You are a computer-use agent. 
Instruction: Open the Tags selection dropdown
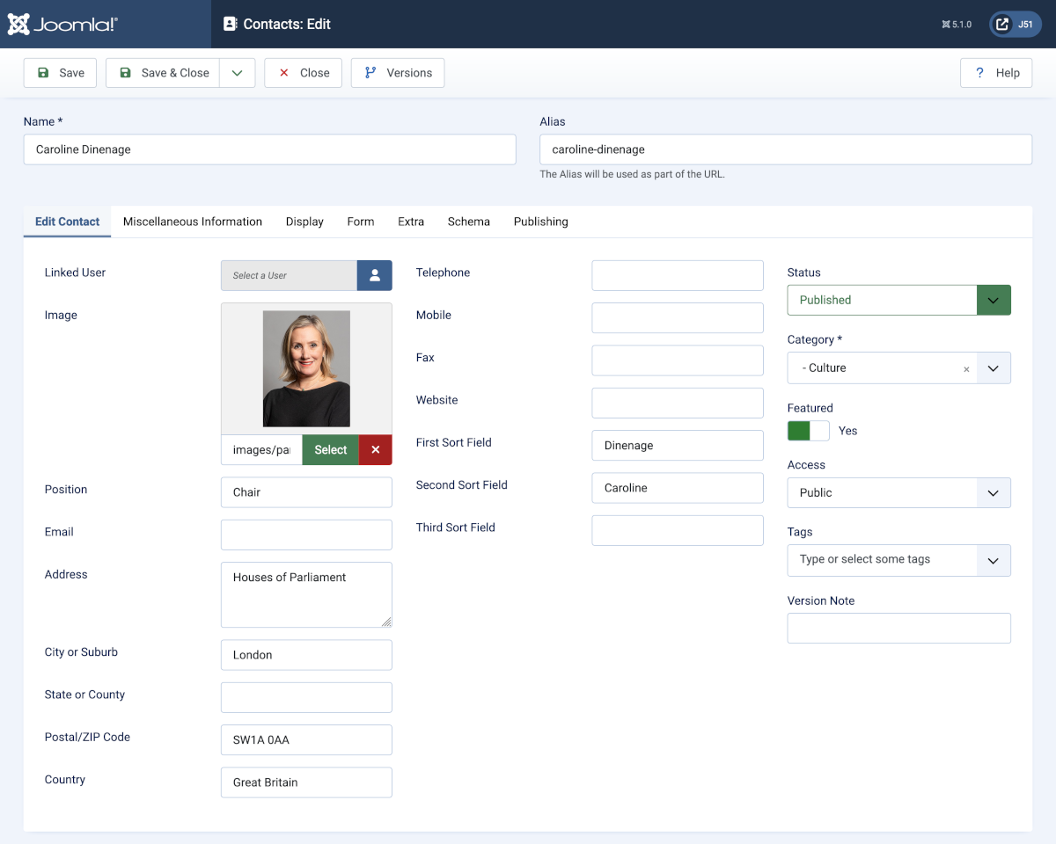[x=993, y=560]
